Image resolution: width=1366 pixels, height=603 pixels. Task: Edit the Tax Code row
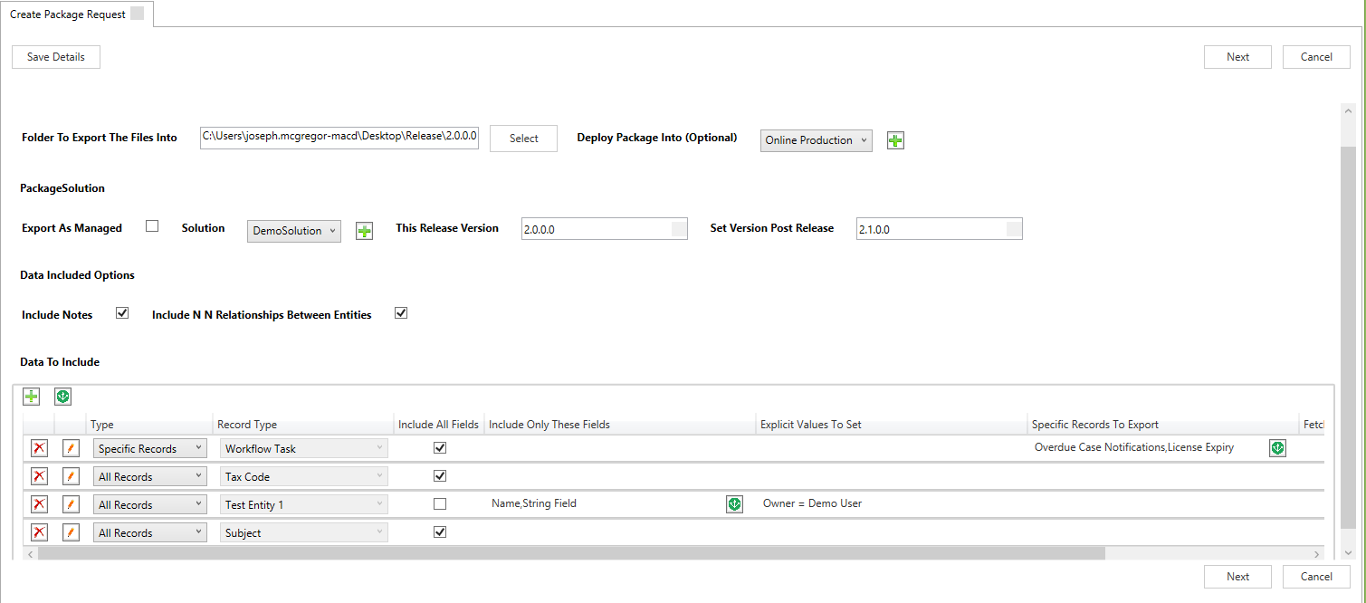(71, 477)
